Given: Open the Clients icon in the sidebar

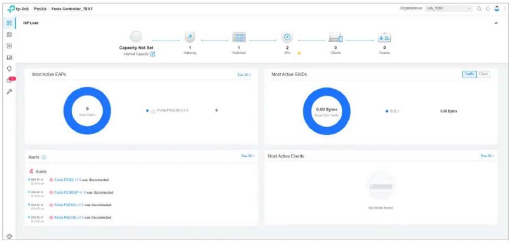Looking at the screenshot, I should 9,57.
